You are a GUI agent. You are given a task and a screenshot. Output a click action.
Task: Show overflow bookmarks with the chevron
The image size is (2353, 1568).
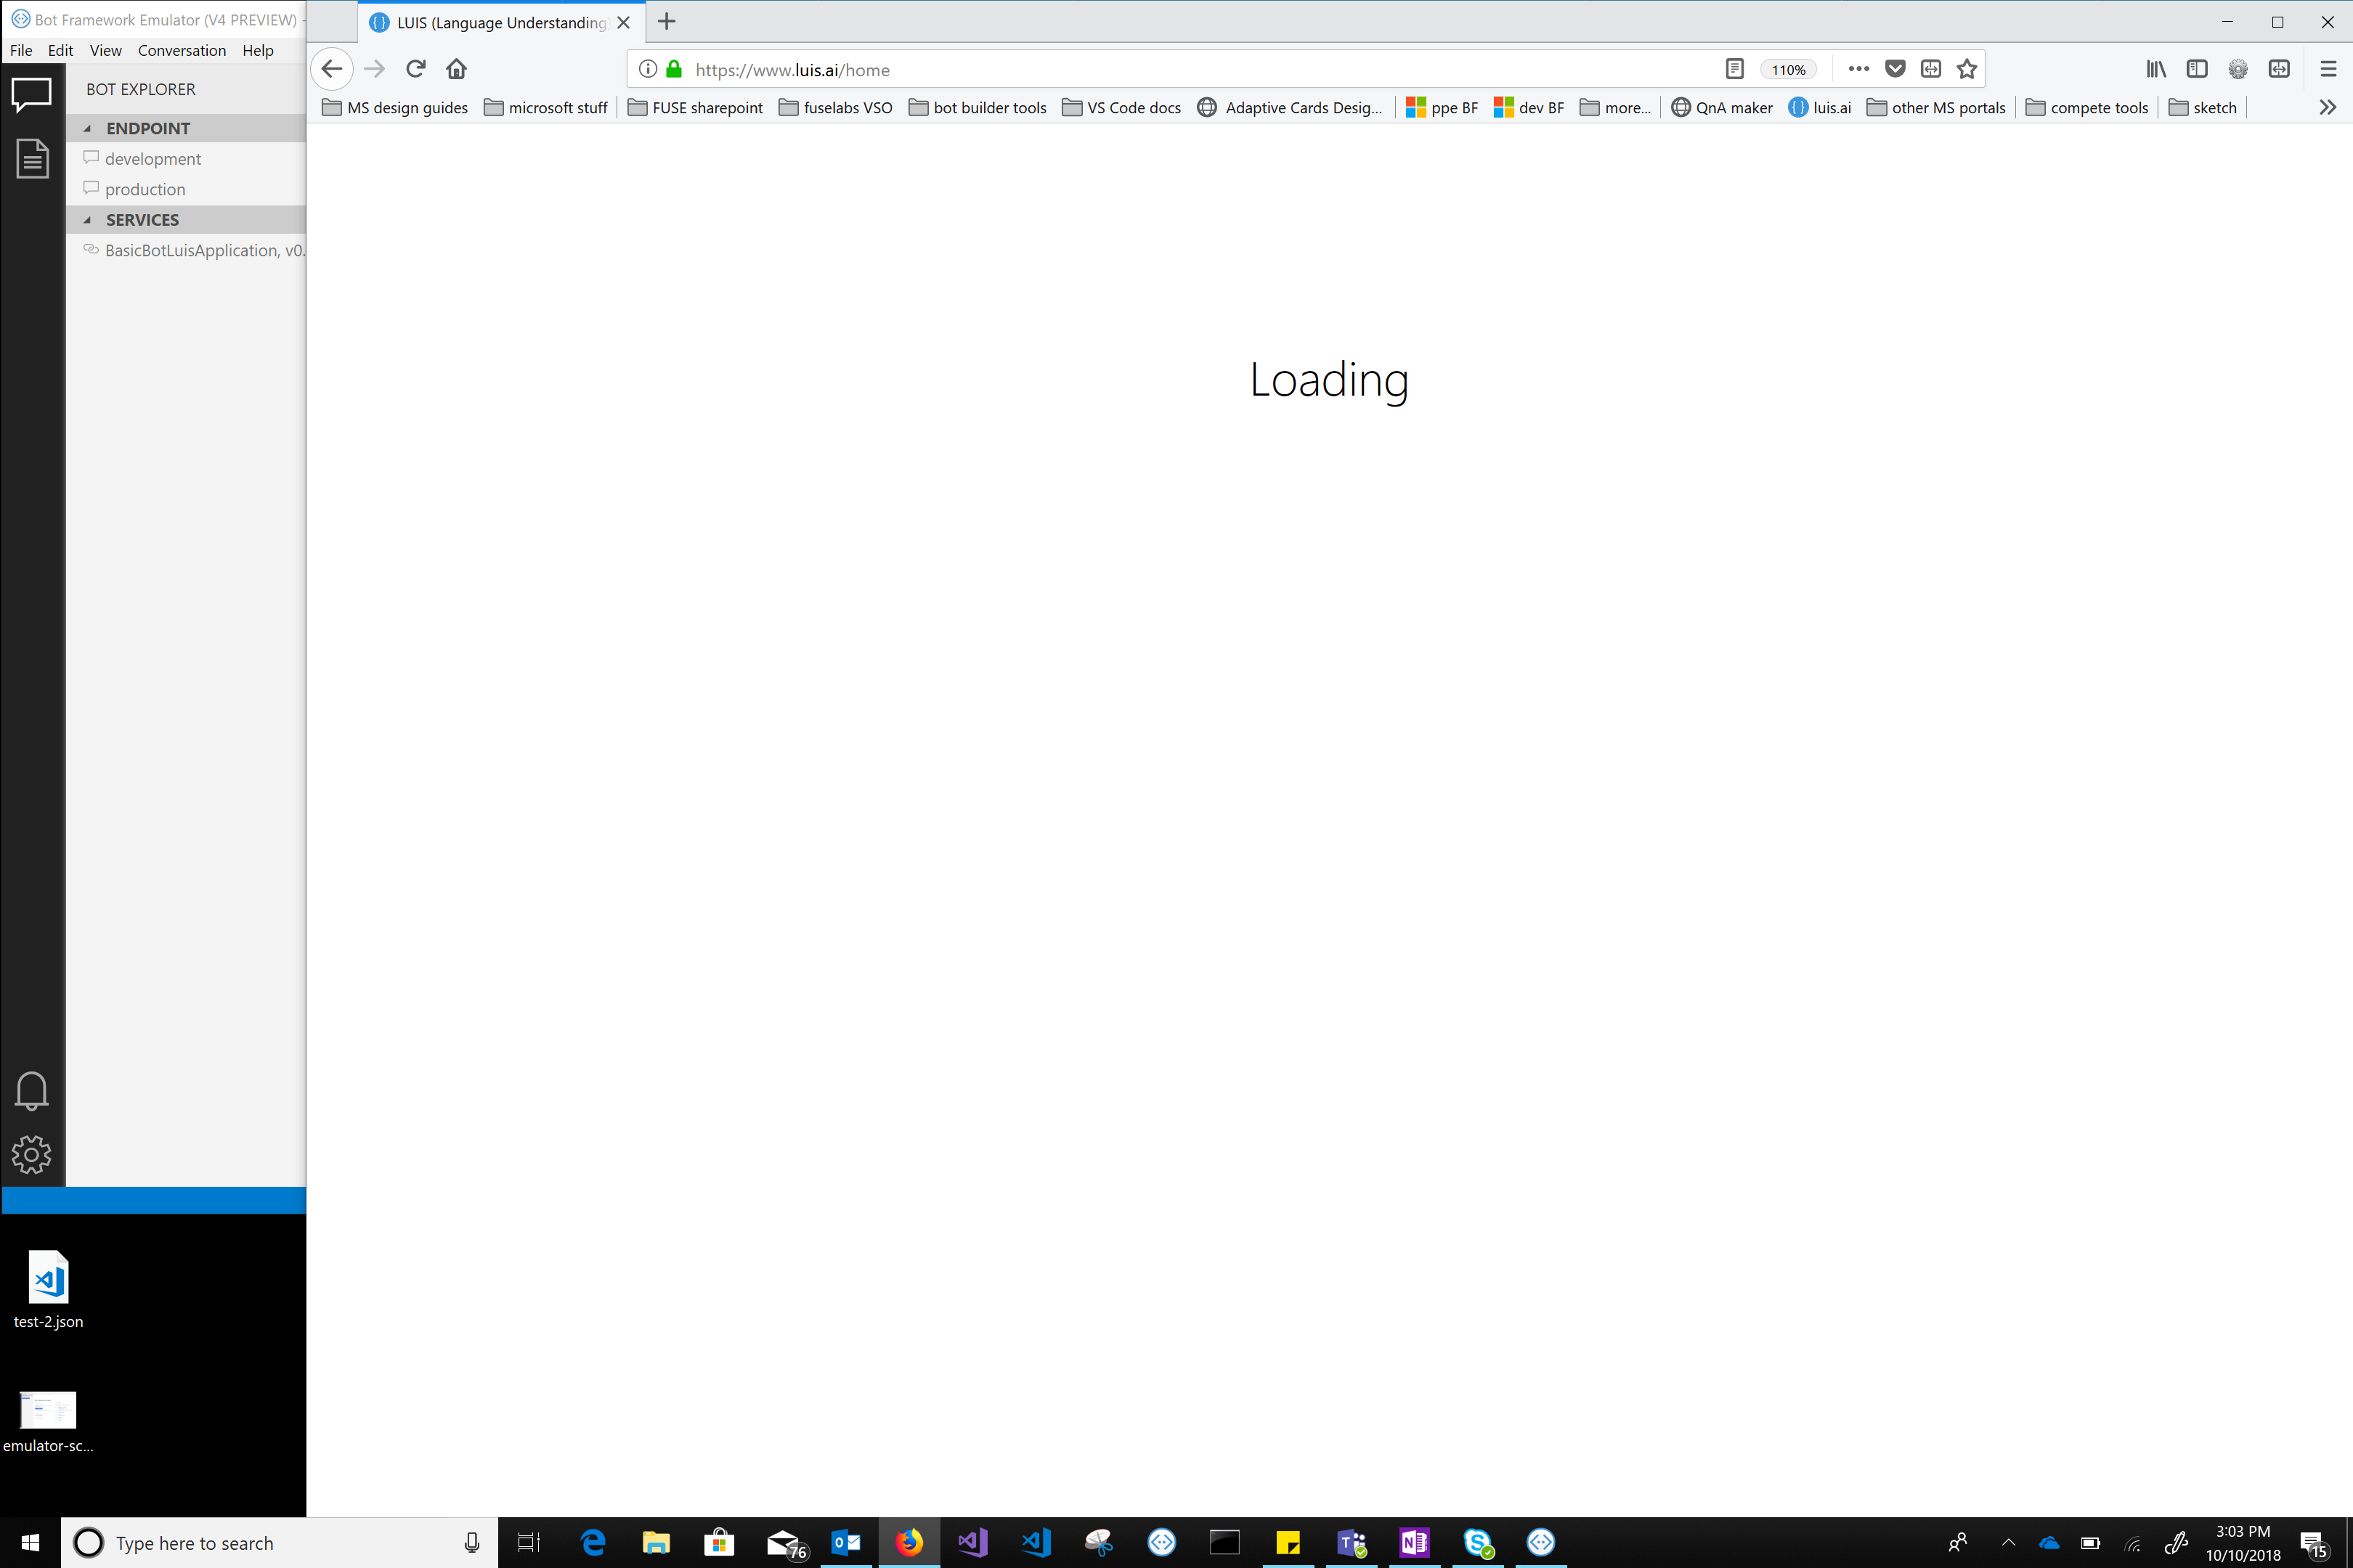click(x=2327, y=107)
